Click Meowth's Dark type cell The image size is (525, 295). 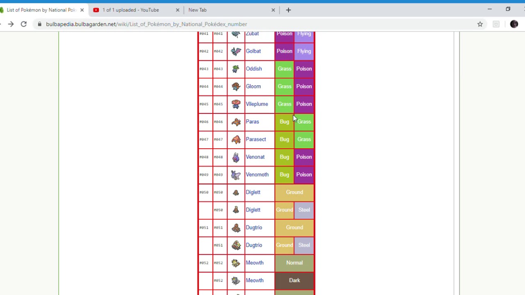coord(294,280)
